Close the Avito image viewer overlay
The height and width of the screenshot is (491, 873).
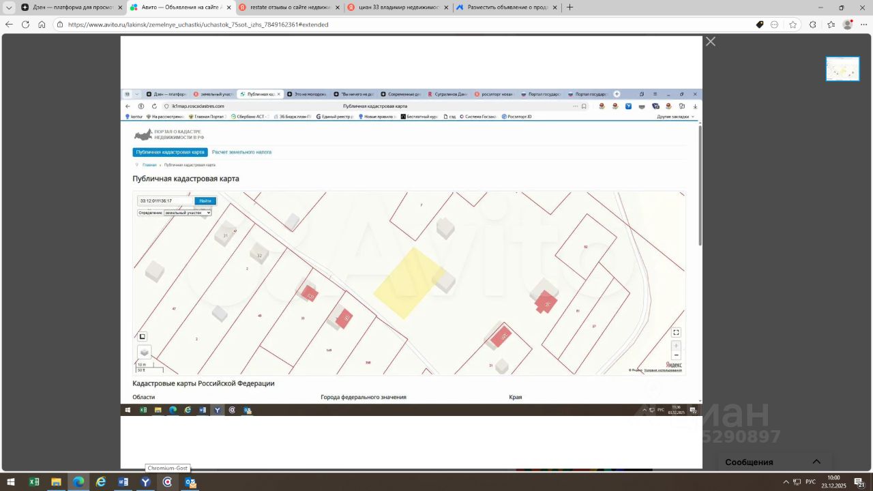tap(711, 42)
